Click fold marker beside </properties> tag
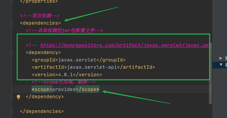The height and width of the screenshot is (118, 227). click(12, 1)
